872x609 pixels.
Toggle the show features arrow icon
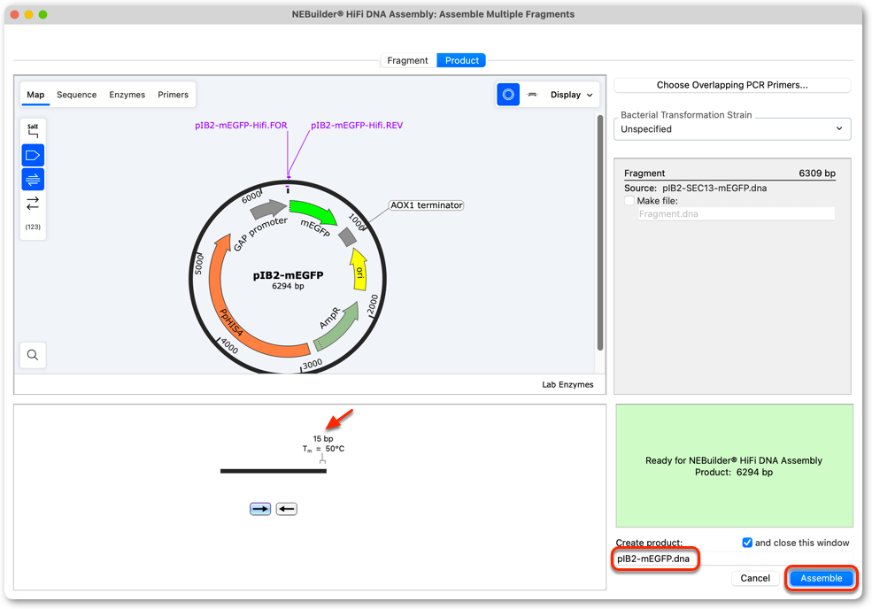pos(33,155)
